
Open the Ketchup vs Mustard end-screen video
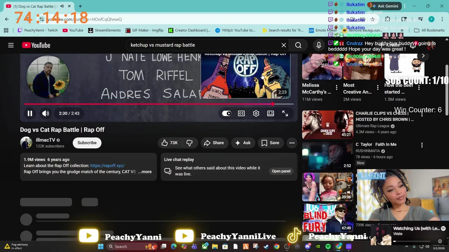pos(246,76)
